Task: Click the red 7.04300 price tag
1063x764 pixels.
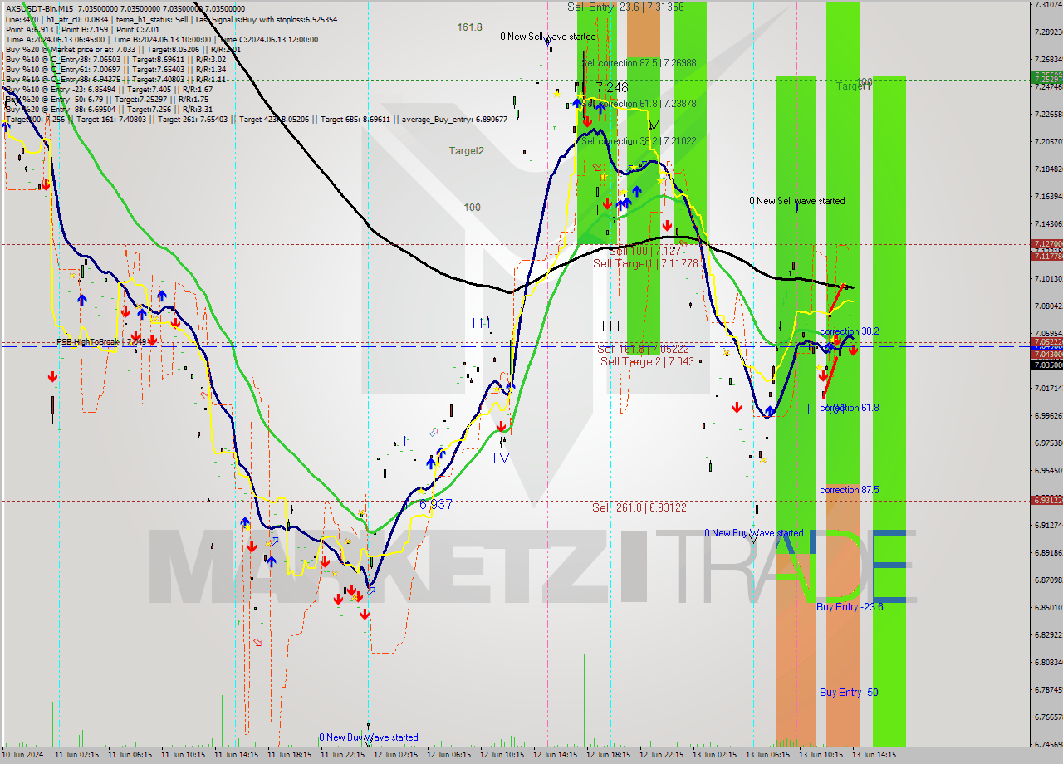Action: [x=1046, y=355]
